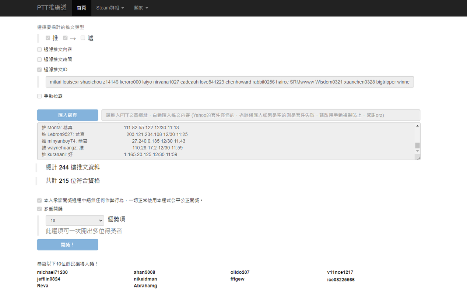The height and width of the screenshot is (294, 467).
Task: Open the PTT推樂透 brand link
Action: pyautogui.click(x=52, y=8)
